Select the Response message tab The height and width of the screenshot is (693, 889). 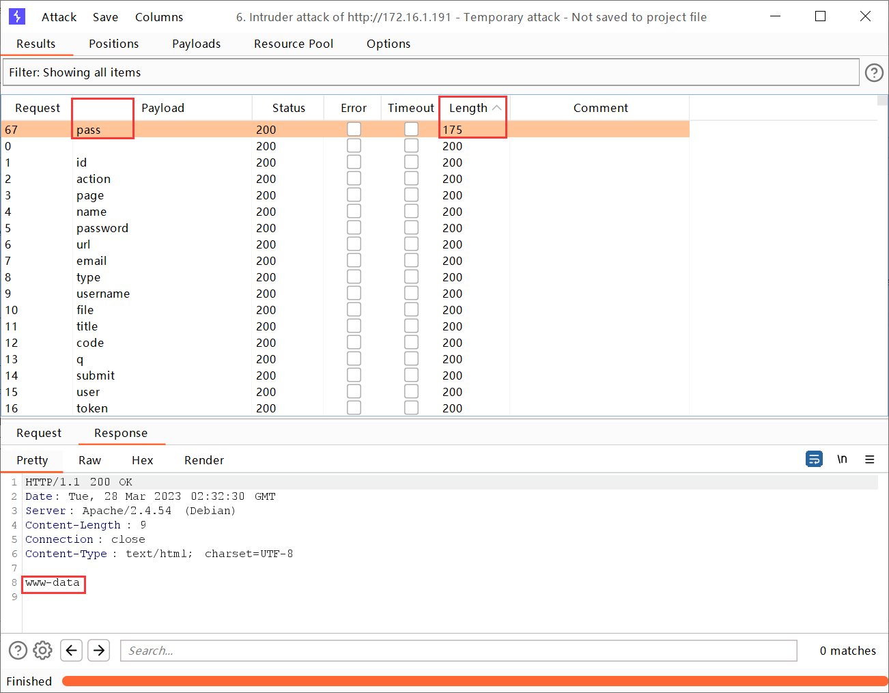121,433
